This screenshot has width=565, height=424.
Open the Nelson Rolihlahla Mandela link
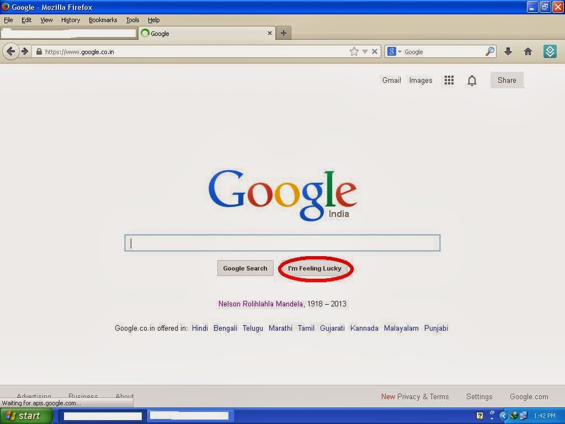tap(260, 304)
